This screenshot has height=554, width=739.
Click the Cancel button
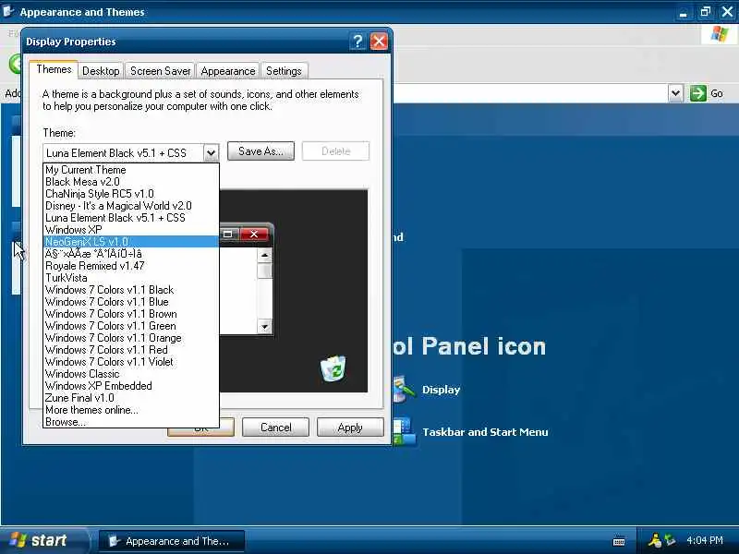click(x=275, y=428)
